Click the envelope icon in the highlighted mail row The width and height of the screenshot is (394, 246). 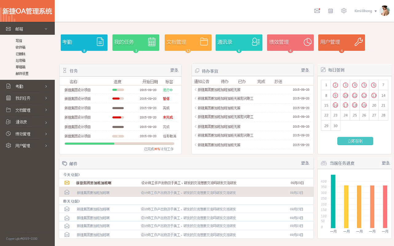click(x=67, y=192)
